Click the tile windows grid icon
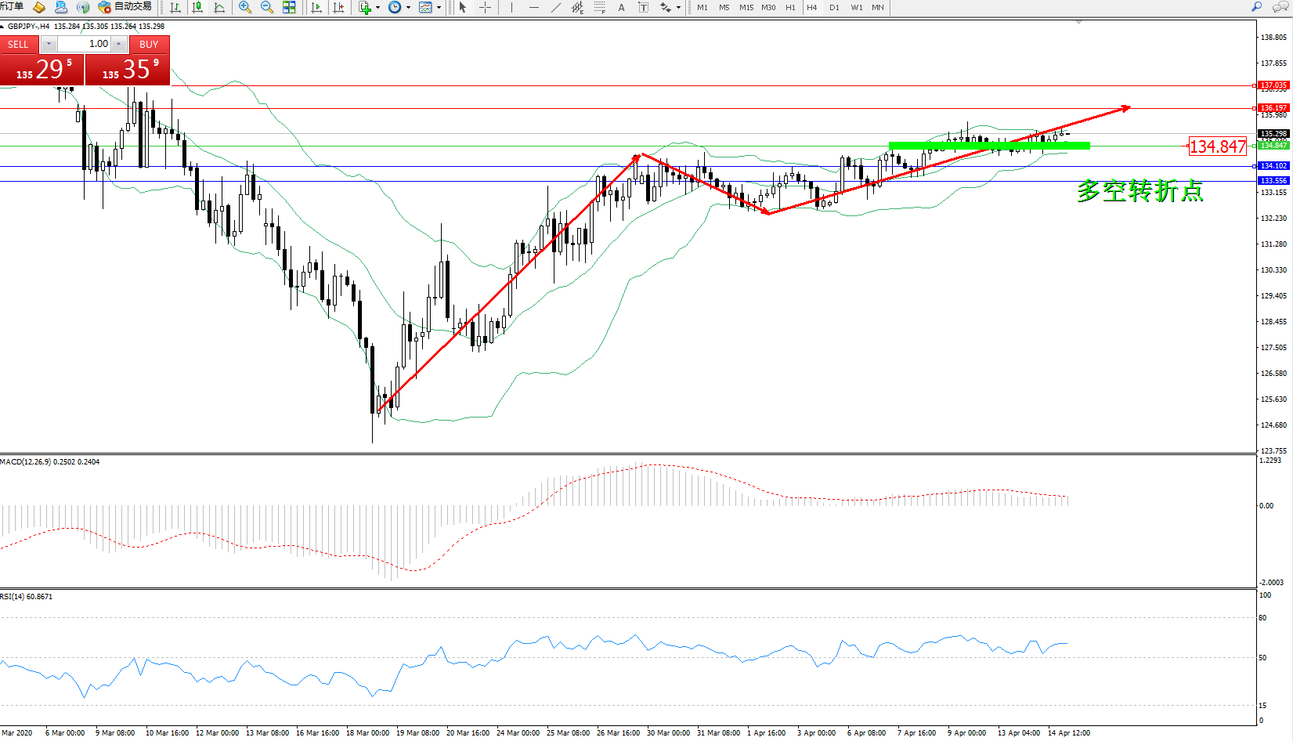The image size is (1293, 741). [289, 7]
